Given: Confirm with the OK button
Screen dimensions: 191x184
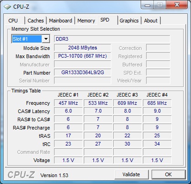Looking at the screenshot, I should coord(169,174).
